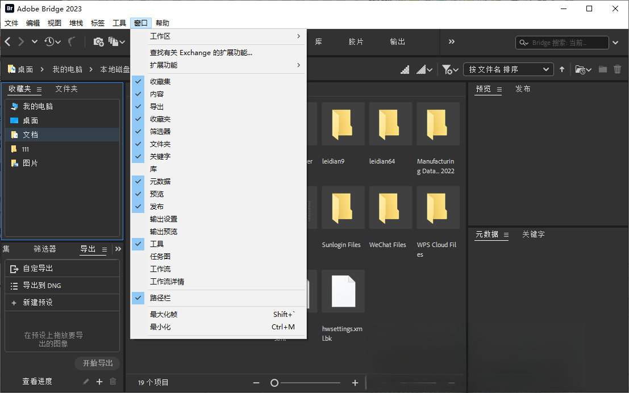The image size is (629, 393).
Task: Toggle ascending order arrow icon
Action: (562, 69)
